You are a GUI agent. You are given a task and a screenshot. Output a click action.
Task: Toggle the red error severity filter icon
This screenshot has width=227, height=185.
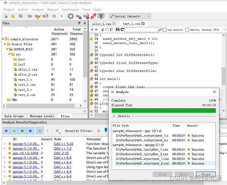[6, 131]
